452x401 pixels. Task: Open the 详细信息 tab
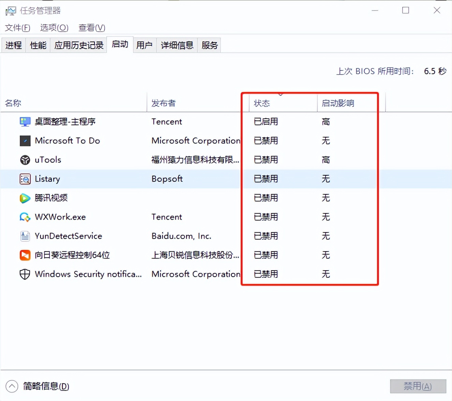point(177,45)
